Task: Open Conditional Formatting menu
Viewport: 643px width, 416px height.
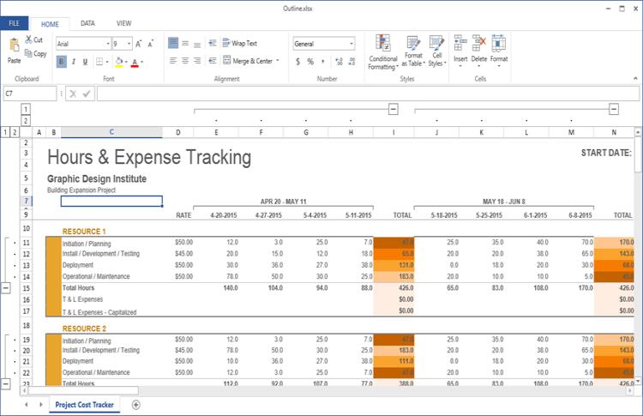Action: click(x=383, y=52)
